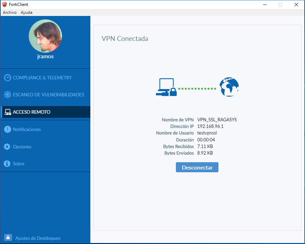Open Notificaciones via the exclamation icon
The image size is (305, 244).
[x=8, y=129]
